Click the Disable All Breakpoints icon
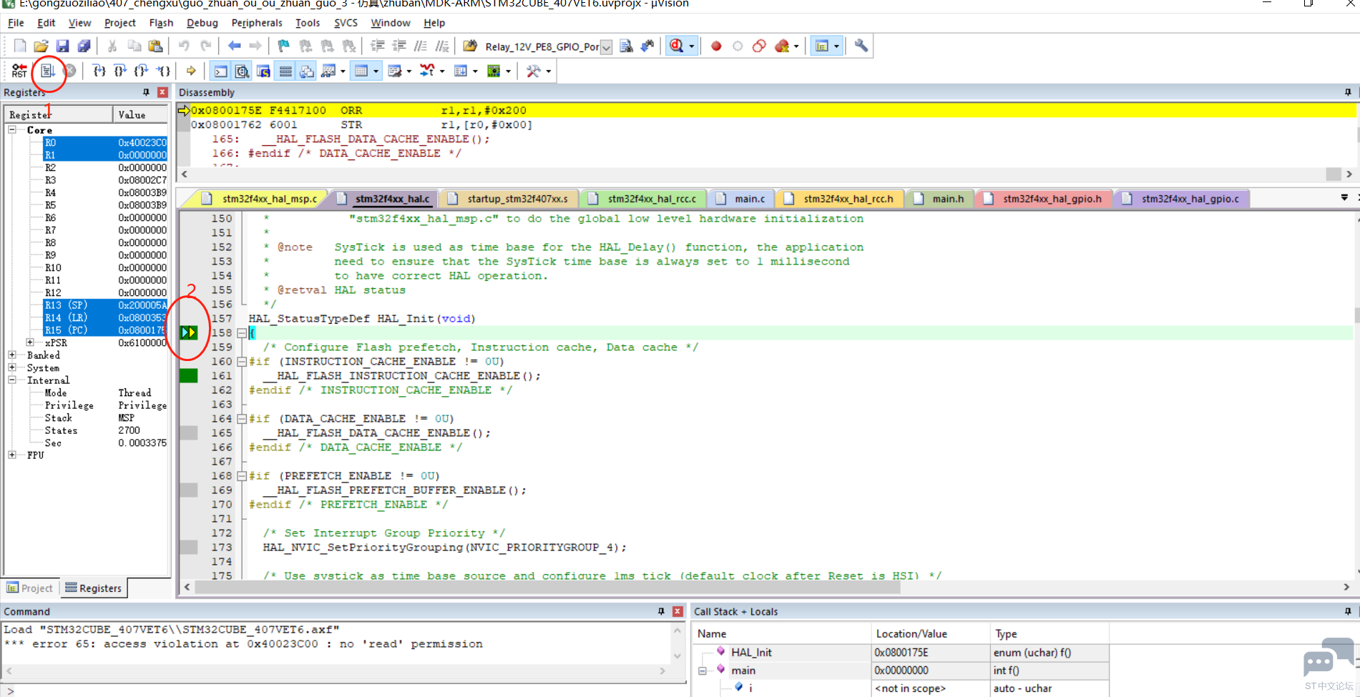Image resolution: width=1360 pixels, height=697 pixels. (x=759, y=46)
